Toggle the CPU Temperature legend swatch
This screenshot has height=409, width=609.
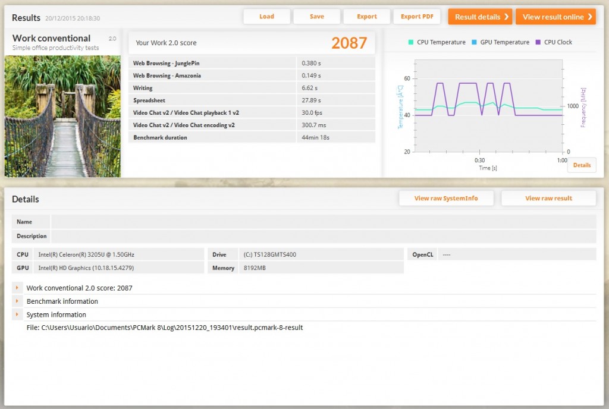(410, 42)
